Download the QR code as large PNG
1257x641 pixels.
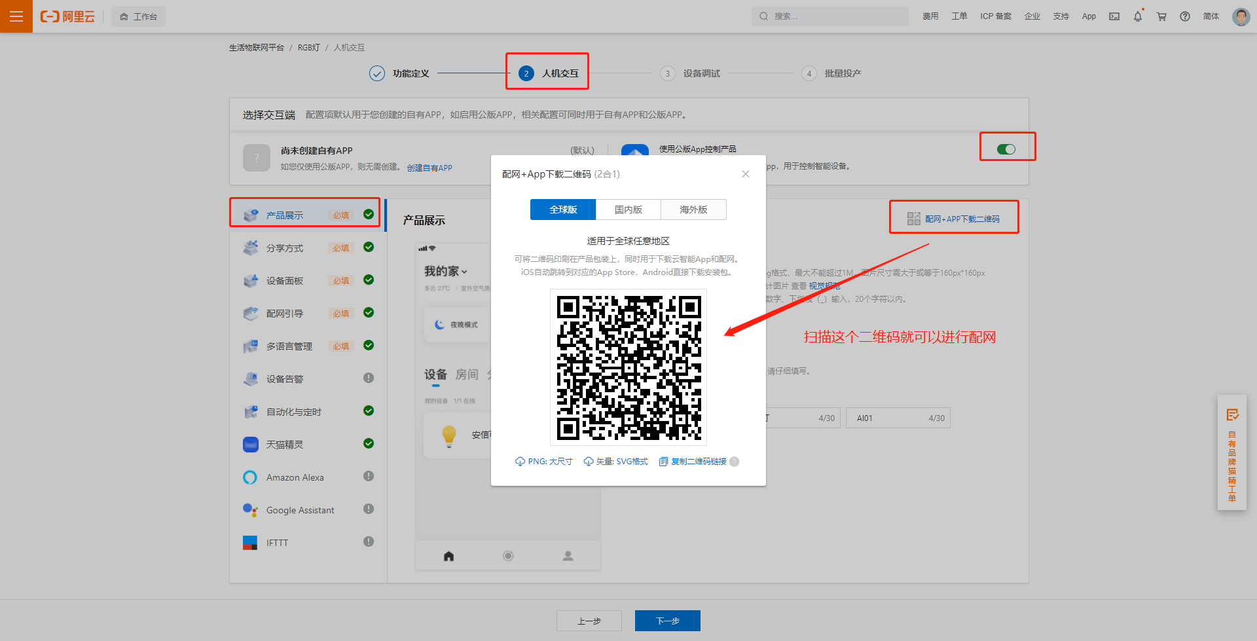click(x=544, y=462)
